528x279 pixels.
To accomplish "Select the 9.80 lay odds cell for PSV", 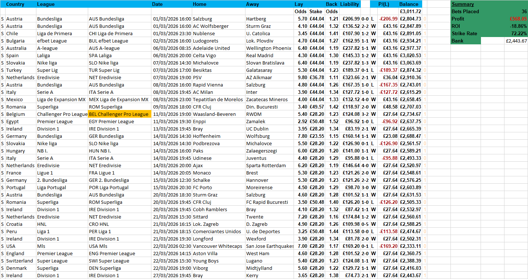I will [x=302, y=77].
